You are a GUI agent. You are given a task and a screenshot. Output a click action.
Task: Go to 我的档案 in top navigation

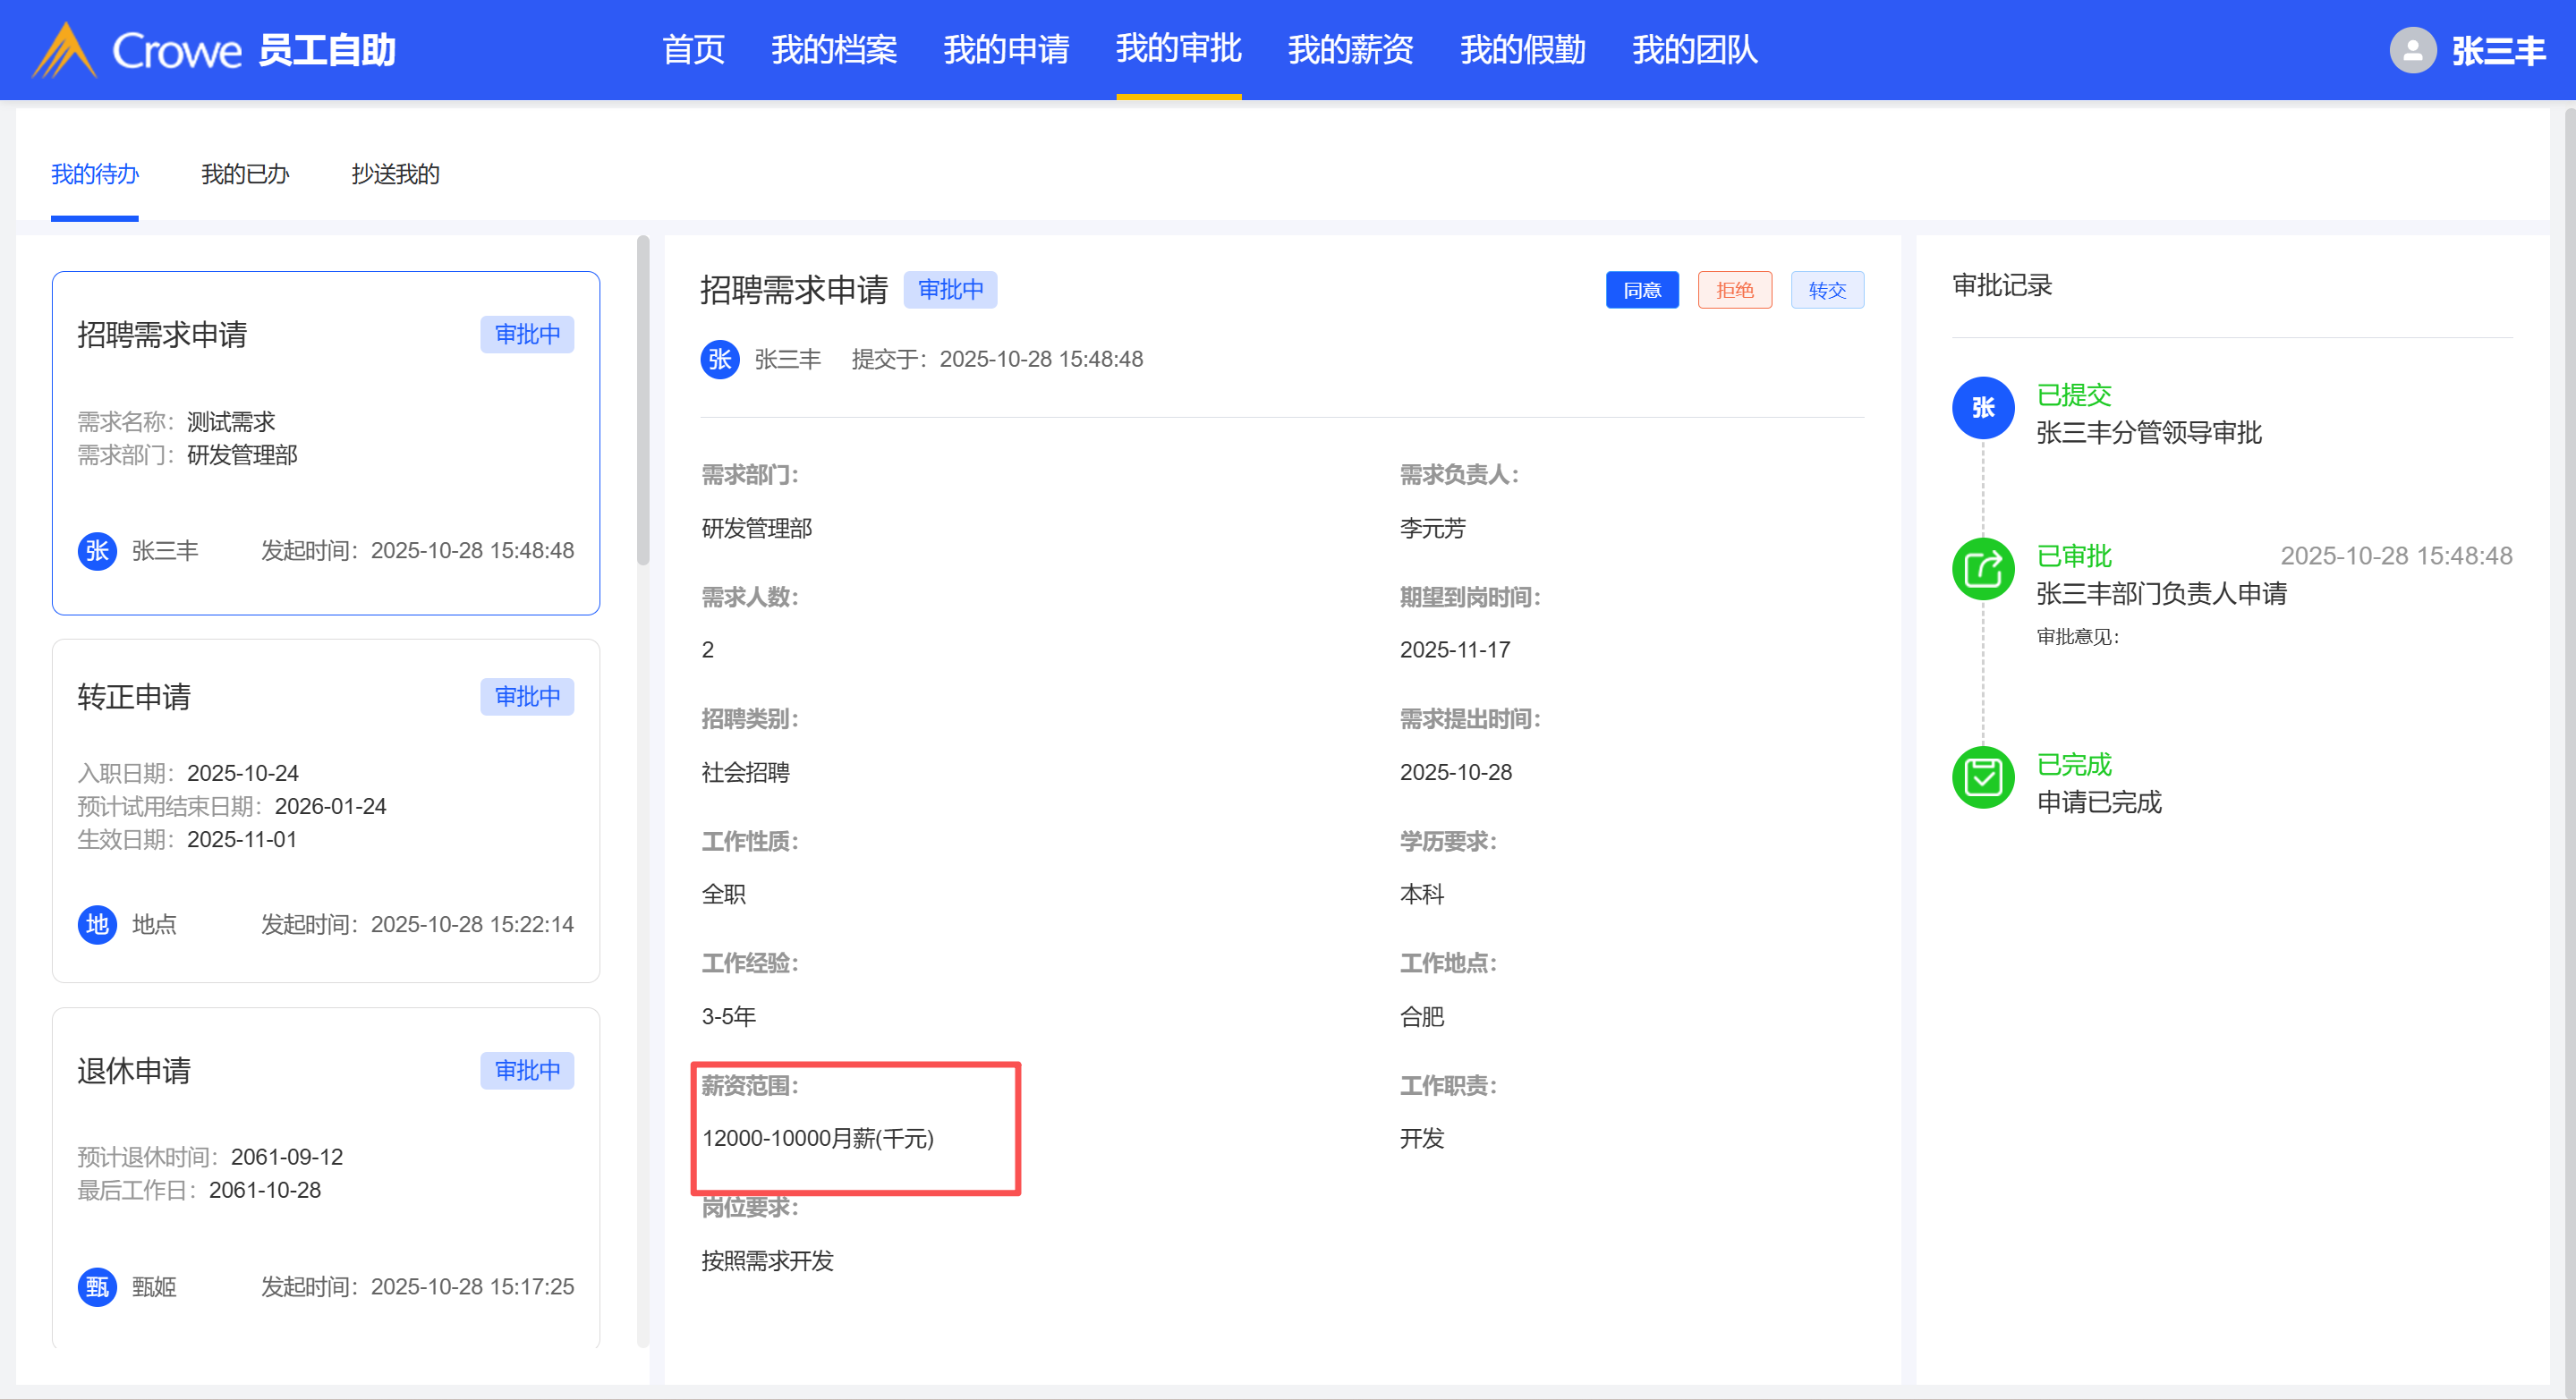pos(833,50)
